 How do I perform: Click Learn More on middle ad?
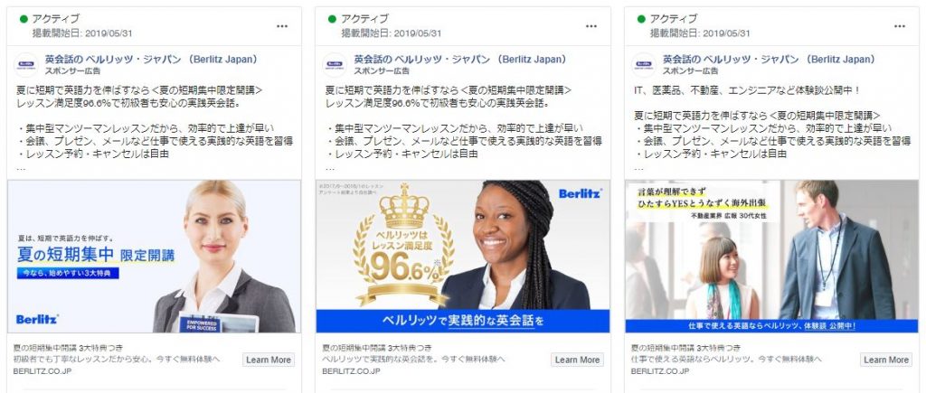pyautogui.click(x=578, y=360)
